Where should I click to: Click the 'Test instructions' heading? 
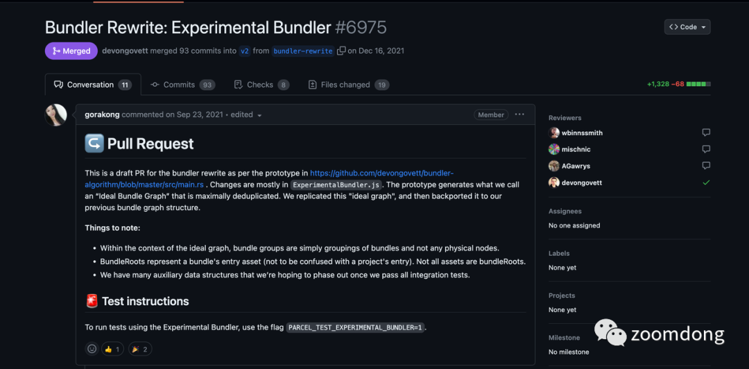[145, 301]
